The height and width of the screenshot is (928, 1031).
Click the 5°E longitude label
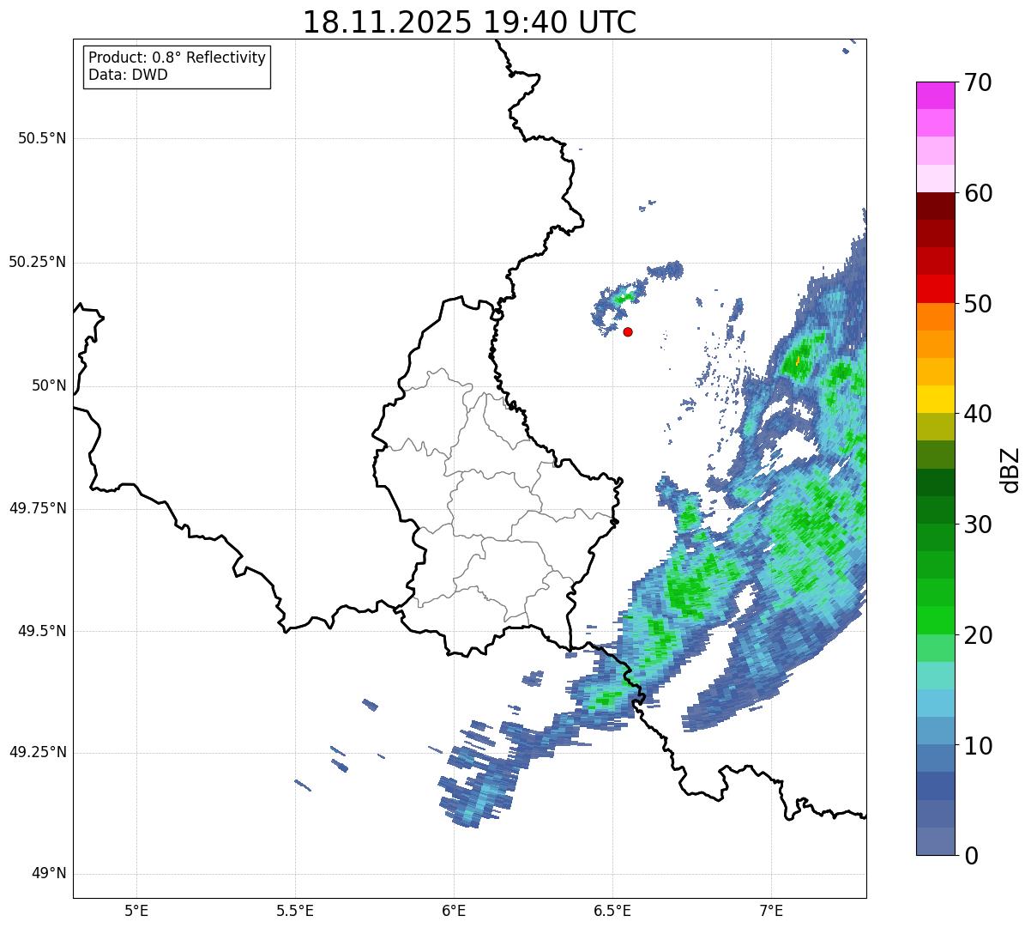click(x=136, y=910)
